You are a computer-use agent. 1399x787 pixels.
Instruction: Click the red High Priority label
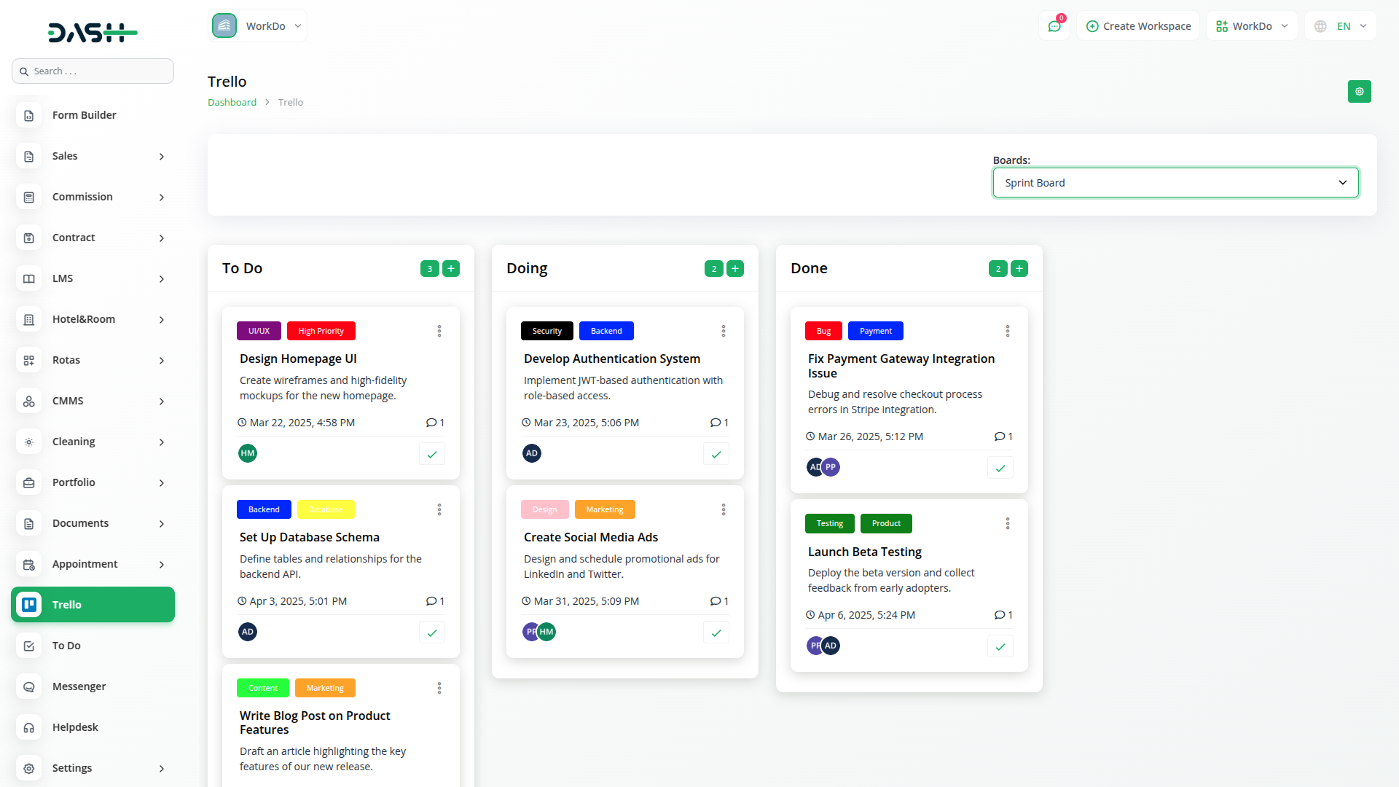pyautogui.click(x=321, y=331)
